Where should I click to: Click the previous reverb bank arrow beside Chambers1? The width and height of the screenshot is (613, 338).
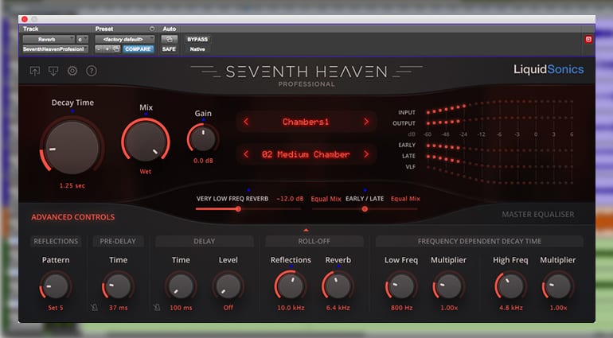pos(246,122)
